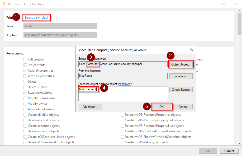The width and height of the screenshot is (242, 156).
Task: Enable Create account objects checkbox
Action: pyautogui.click(x=25, y=126)
